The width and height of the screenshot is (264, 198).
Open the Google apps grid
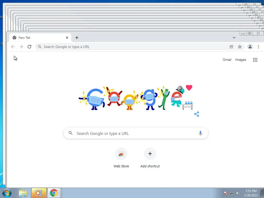click(255, 60)
